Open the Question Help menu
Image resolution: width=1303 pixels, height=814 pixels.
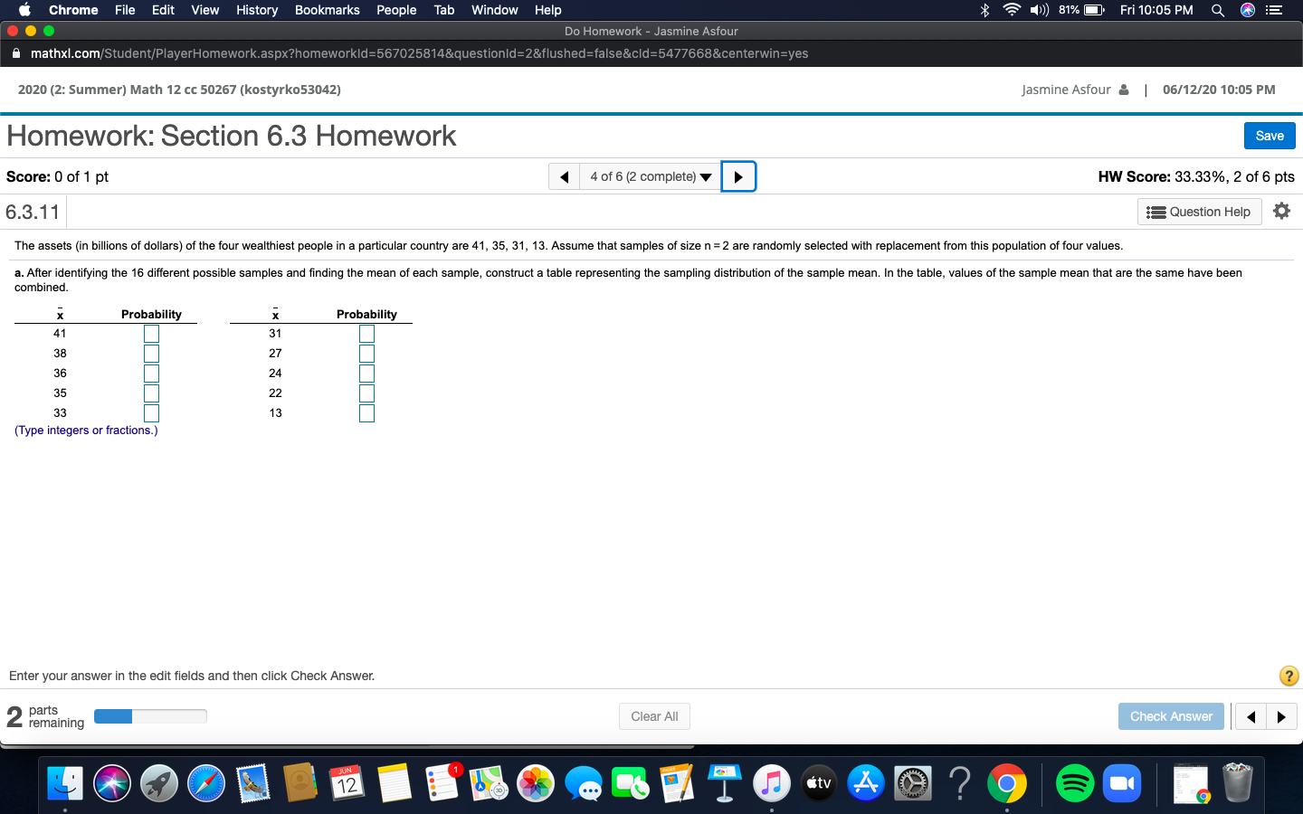(1199, 211)
